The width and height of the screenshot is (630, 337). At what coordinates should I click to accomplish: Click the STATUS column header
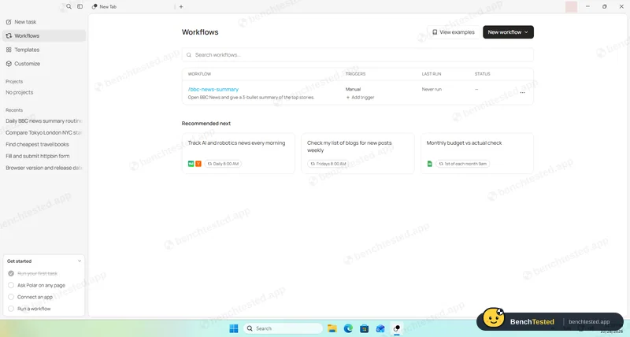pos(482,74)
